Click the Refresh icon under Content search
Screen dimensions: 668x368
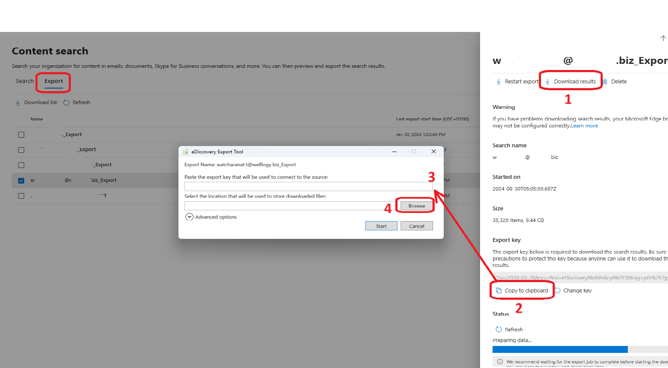[66, 103]
